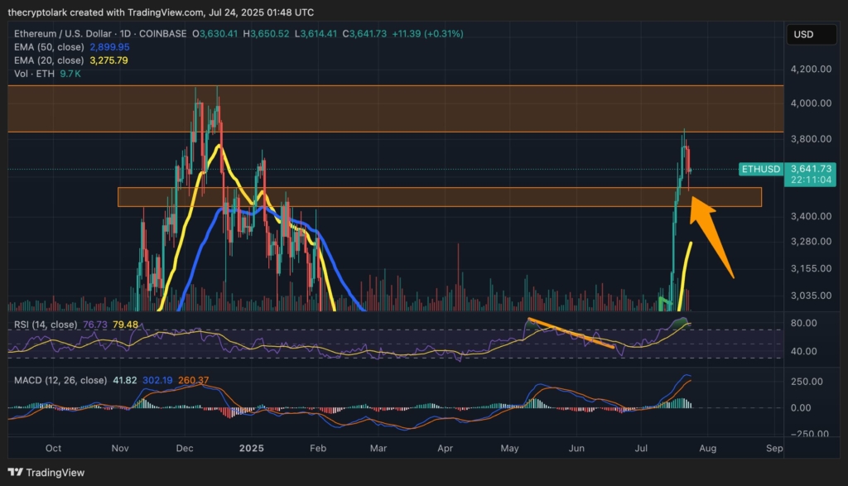
Task: Click the MACD line value 302.19
Action: (x=157, y=381)
